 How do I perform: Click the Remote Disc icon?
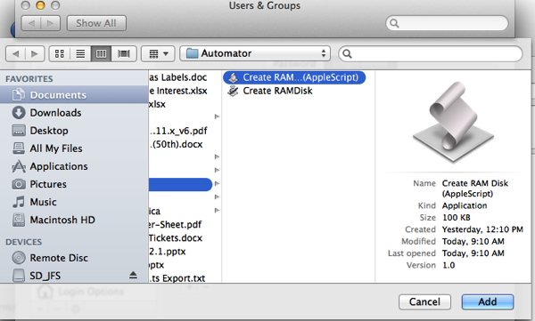click(x=19, y=258)
